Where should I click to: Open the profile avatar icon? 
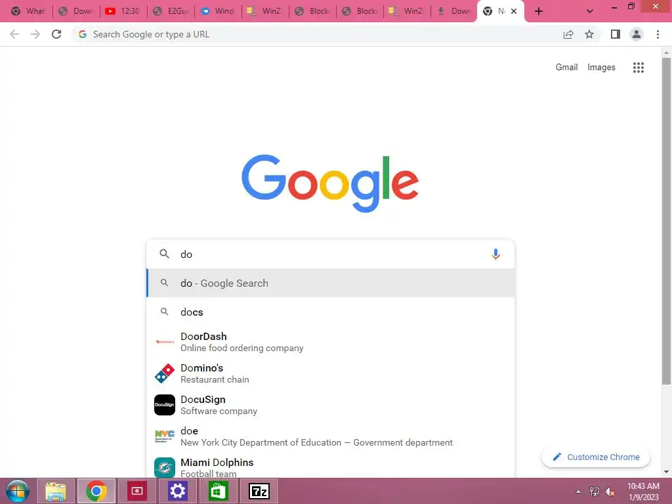[637, 34]
